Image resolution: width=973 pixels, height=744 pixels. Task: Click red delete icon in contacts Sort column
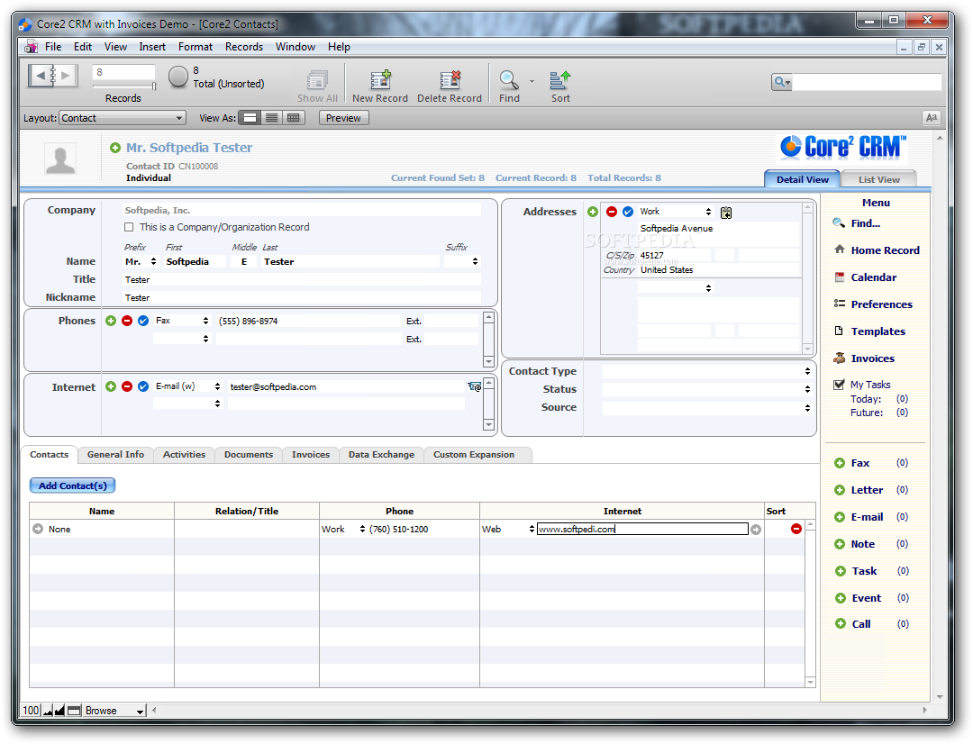pos(796,529)
